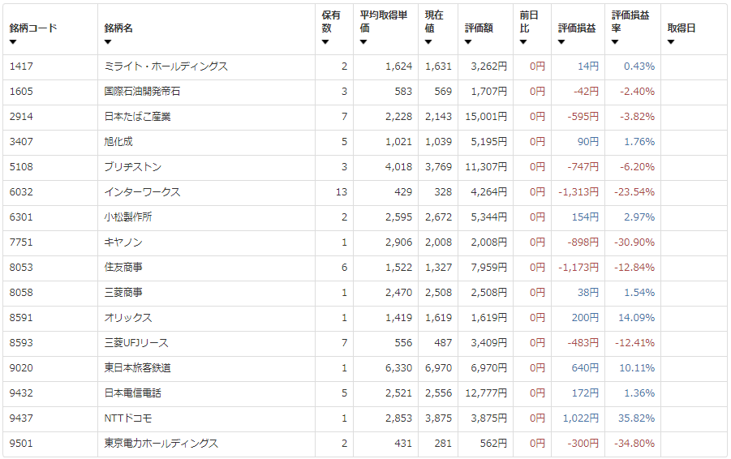Select stock code 5108
Screen dimensions: 731x459
21,167
